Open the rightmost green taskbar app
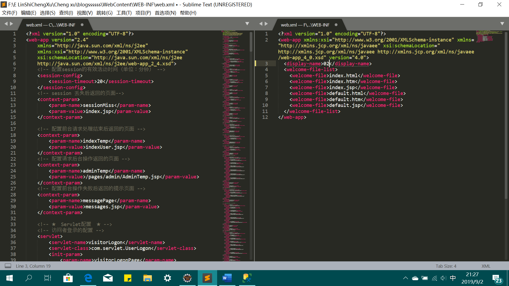The image size is (509, 286). (x=247, y=278)
